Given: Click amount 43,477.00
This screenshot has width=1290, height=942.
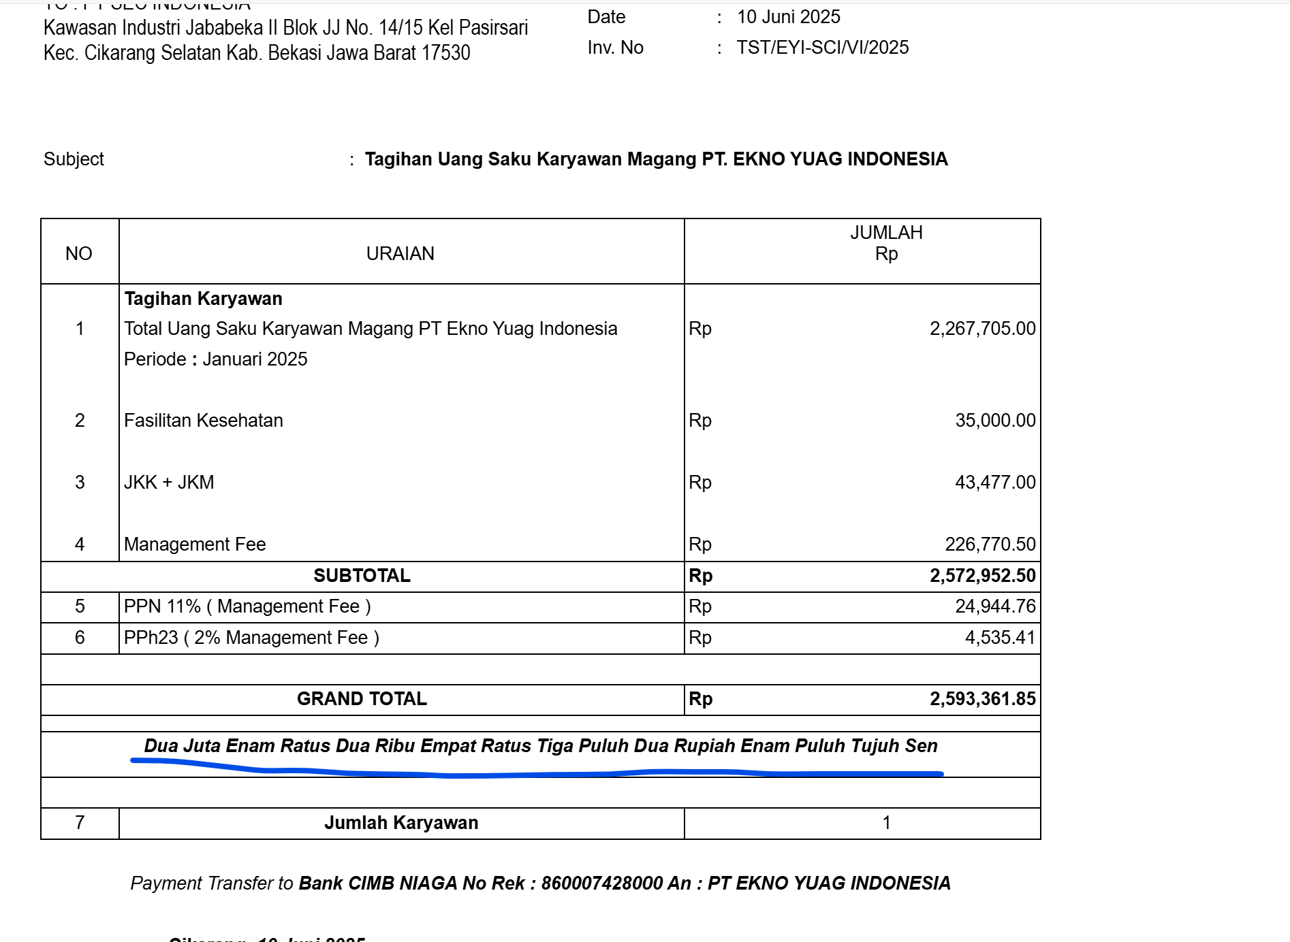Looking at the screenshot, I should [995, 483].
